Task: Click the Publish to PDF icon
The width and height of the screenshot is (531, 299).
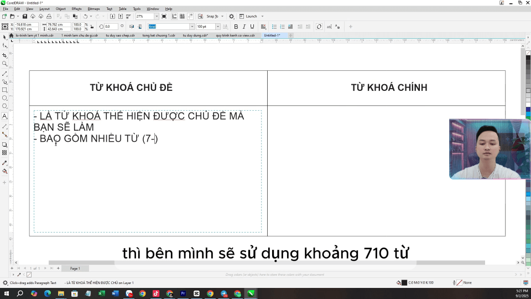Action: [x=128, y=16]
